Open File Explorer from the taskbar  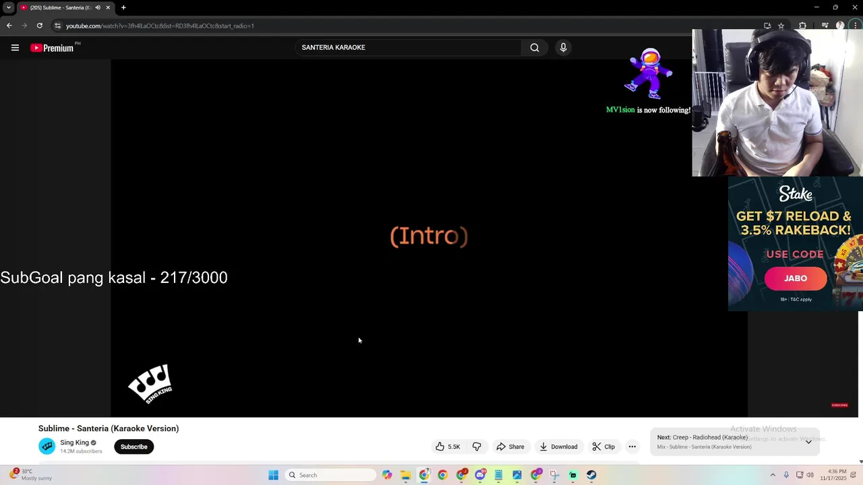click(406, 475)
